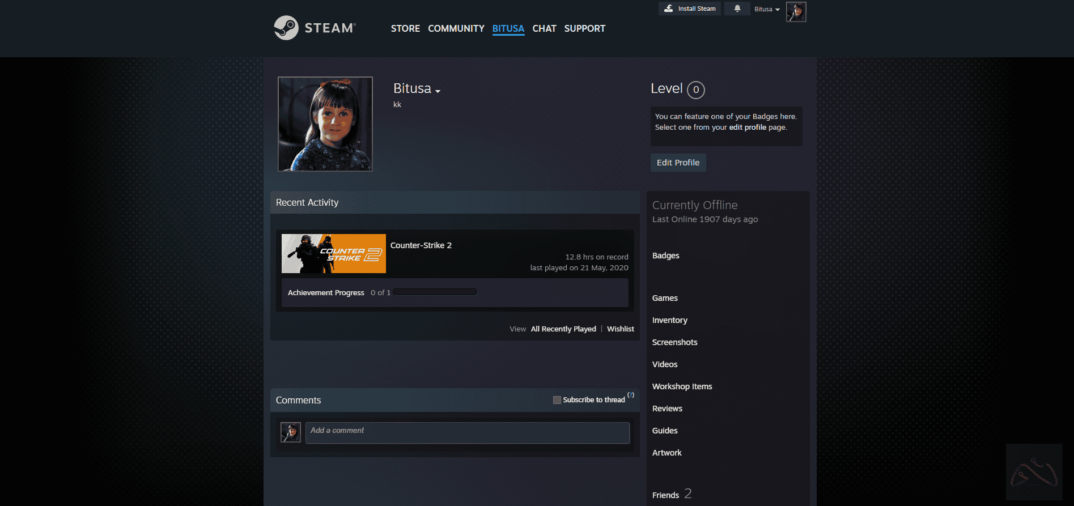This screenshot has height=506, width=1074.
Task: Open the Counter-Strike 2 game banner
Action: pos(334,253)
